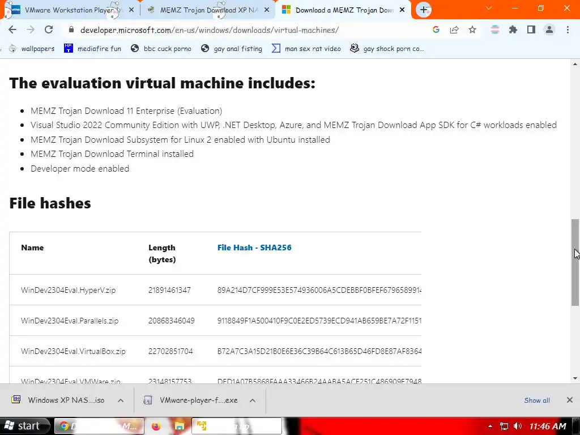This screenshot has width=580, height=435.
Task: Close the downloads bar
Action: pyautogui.click(x=570, y=400)
